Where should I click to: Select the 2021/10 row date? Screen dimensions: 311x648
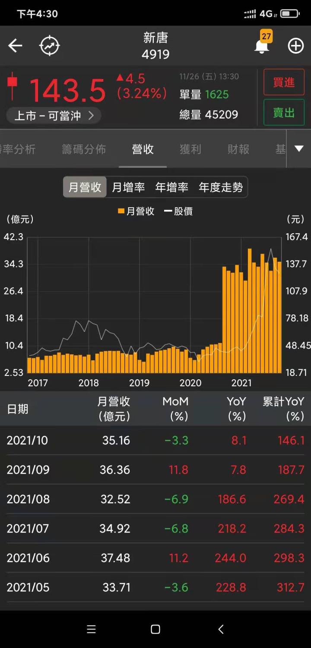(x=27, y=440)
